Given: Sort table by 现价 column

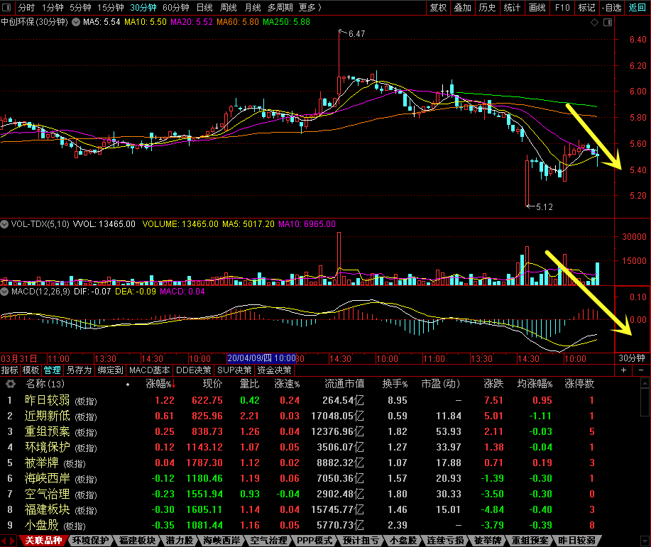Looking at the screenshot, I should [x=212, y=384].
